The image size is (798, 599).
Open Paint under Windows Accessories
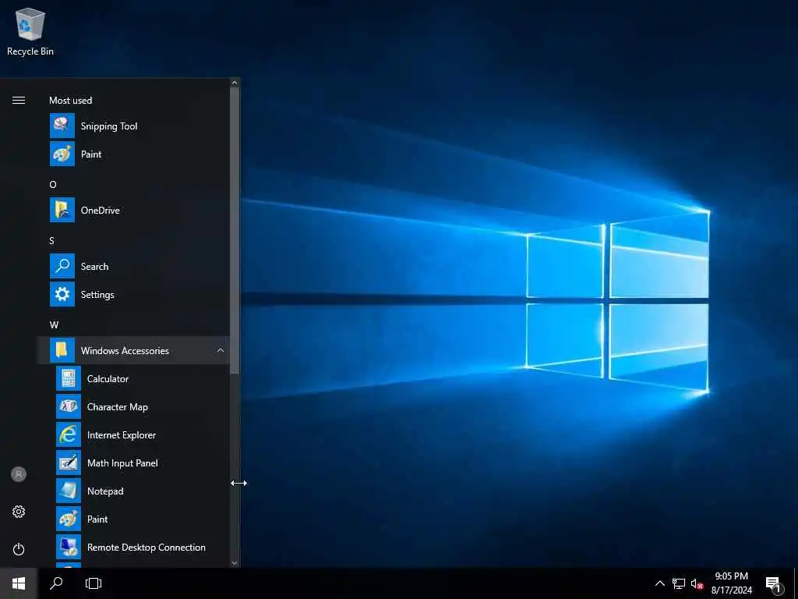tap(133, 519)
